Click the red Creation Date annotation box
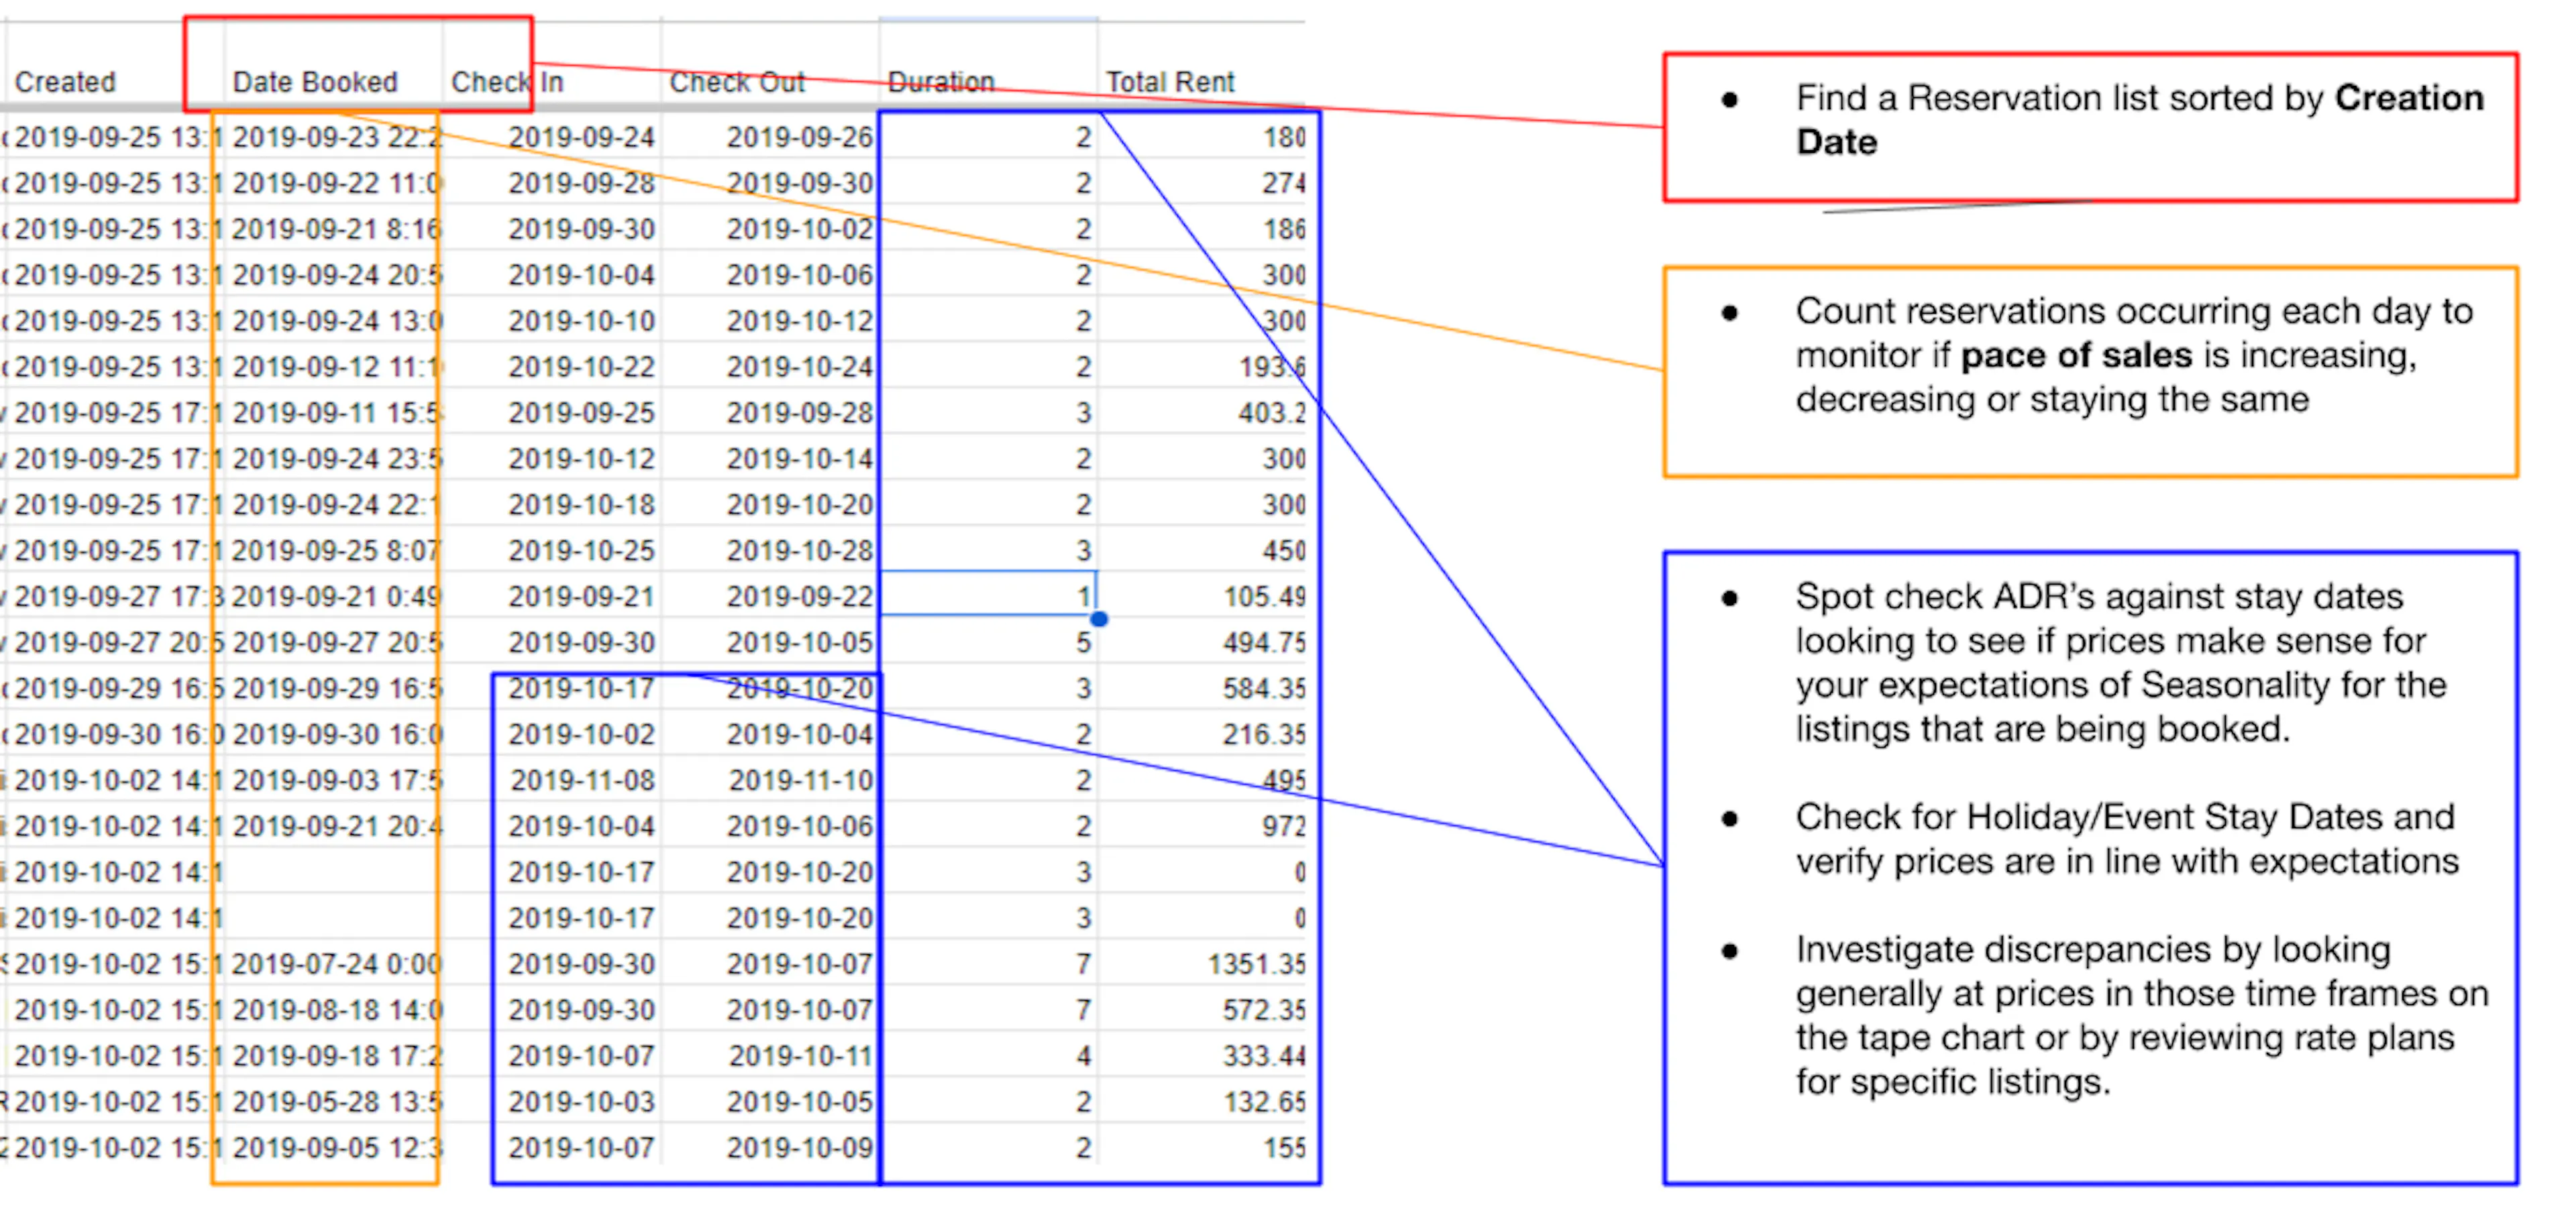The width and height of the screenshot is (2576, 1215). click(2090, 128)
